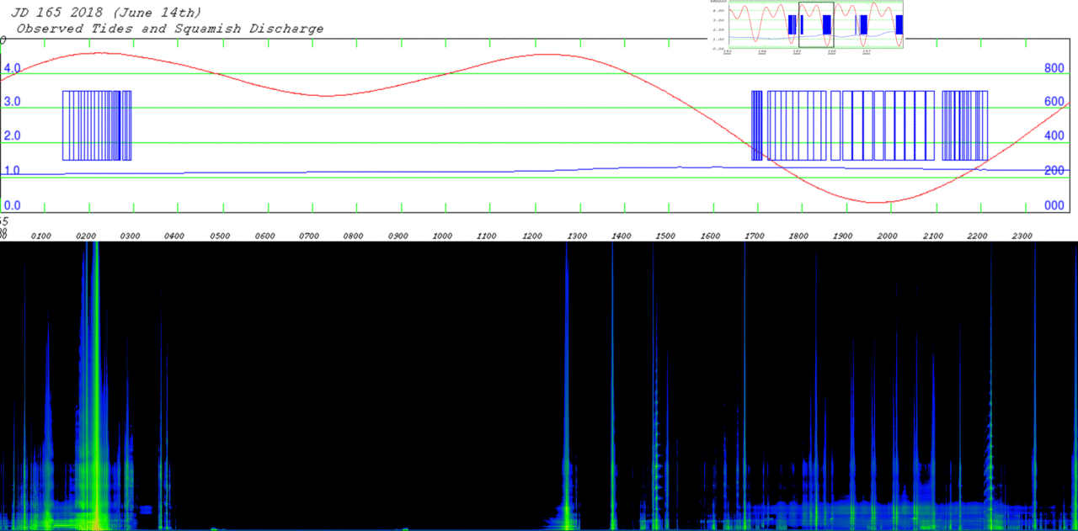This screenshot has height=531, width=1078.
Task: Click the 000 discharge axis label
Action: [1054, 205]
